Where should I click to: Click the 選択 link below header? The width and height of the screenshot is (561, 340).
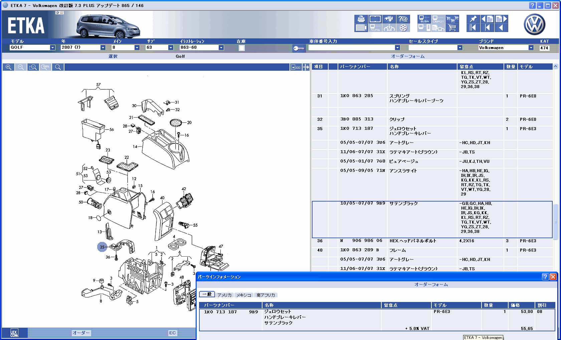113,56
